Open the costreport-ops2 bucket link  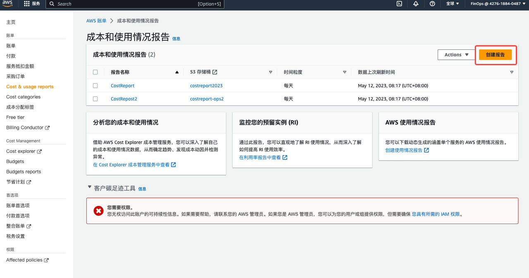coord(207,99)
